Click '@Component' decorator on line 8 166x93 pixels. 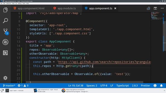pos(35,21)
